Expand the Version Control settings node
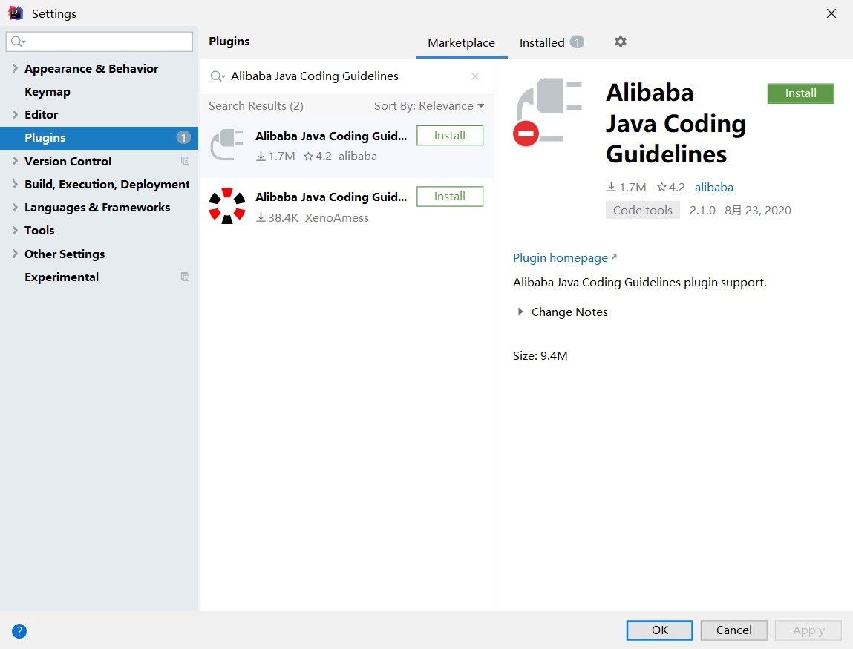Screen dimensions: 853x649 tap(15, 161)
